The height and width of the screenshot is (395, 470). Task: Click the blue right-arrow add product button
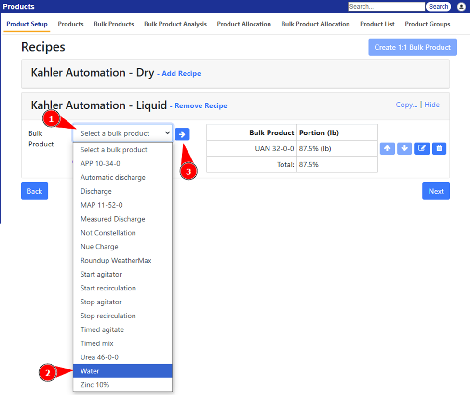click(x=182, y=134)
